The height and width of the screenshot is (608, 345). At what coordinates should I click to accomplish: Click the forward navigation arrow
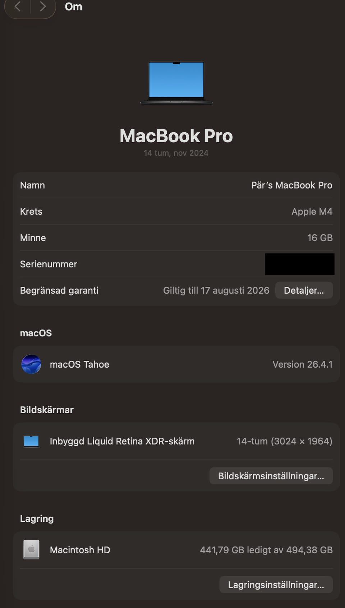[43, 6]
